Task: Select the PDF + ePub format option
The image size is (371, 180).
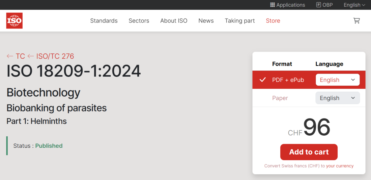Action: (288, 80)
